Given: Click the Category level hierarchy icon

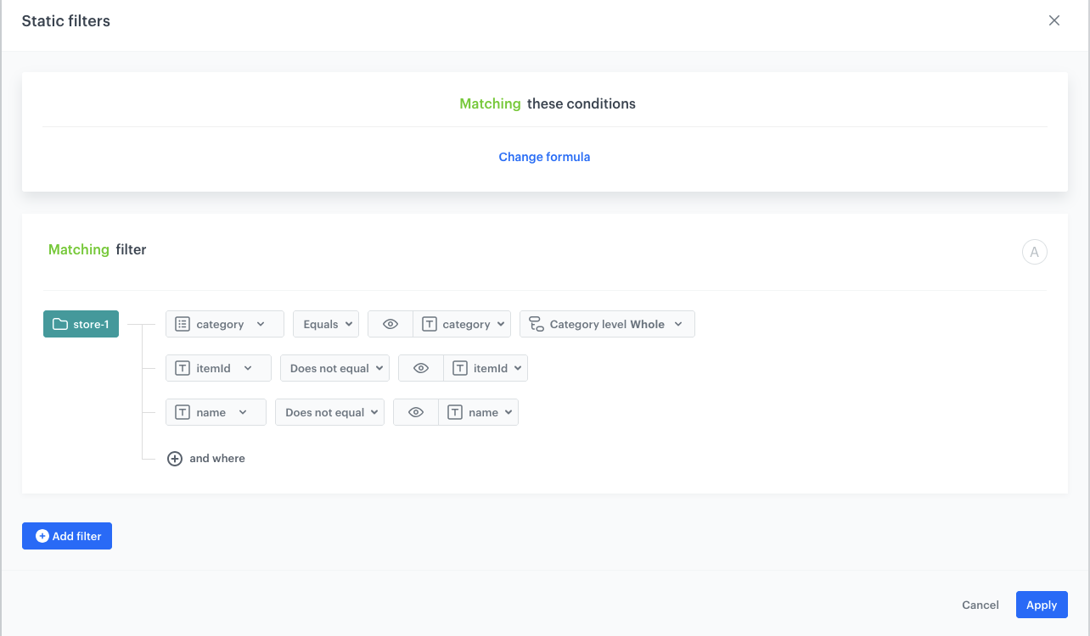Looking at the screenshot, I should (536, 324).
